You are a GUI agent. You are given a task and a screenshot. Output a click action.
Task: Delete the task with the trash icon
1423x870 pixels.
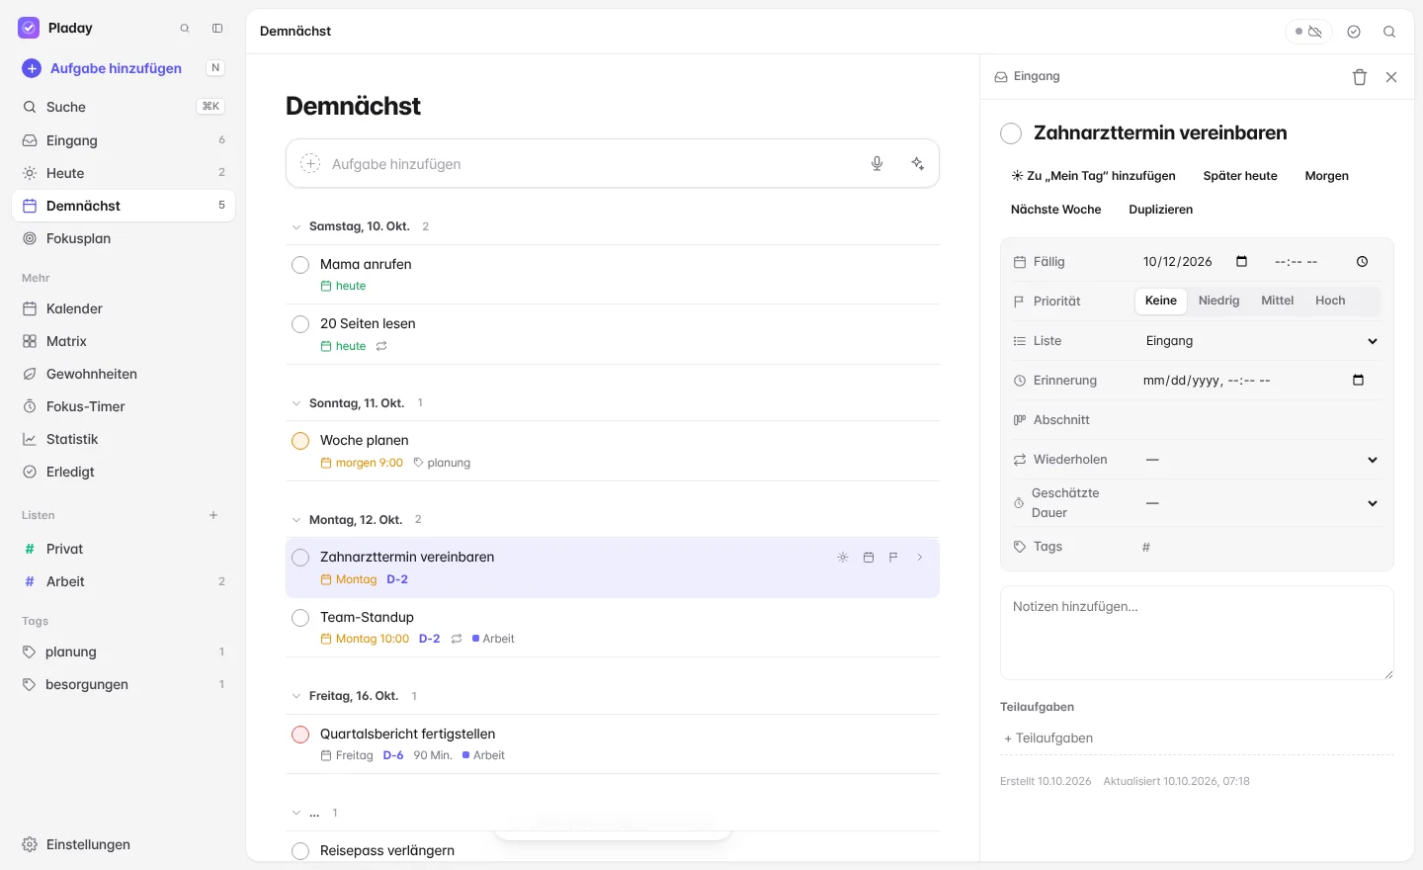(1360, 77)
